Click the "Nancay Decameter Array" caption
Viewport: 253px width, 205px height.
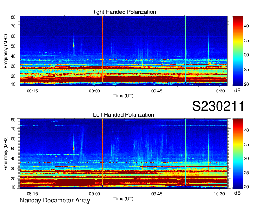(x=55, y=201)
